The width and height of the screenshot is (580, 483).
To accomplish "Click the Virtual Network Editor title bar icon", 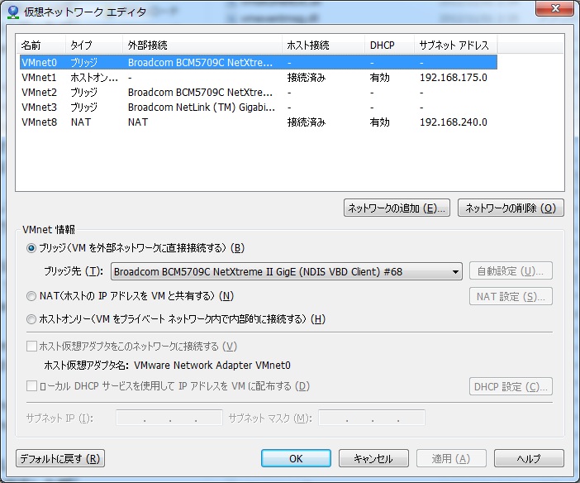I will (x=13, y=12).
